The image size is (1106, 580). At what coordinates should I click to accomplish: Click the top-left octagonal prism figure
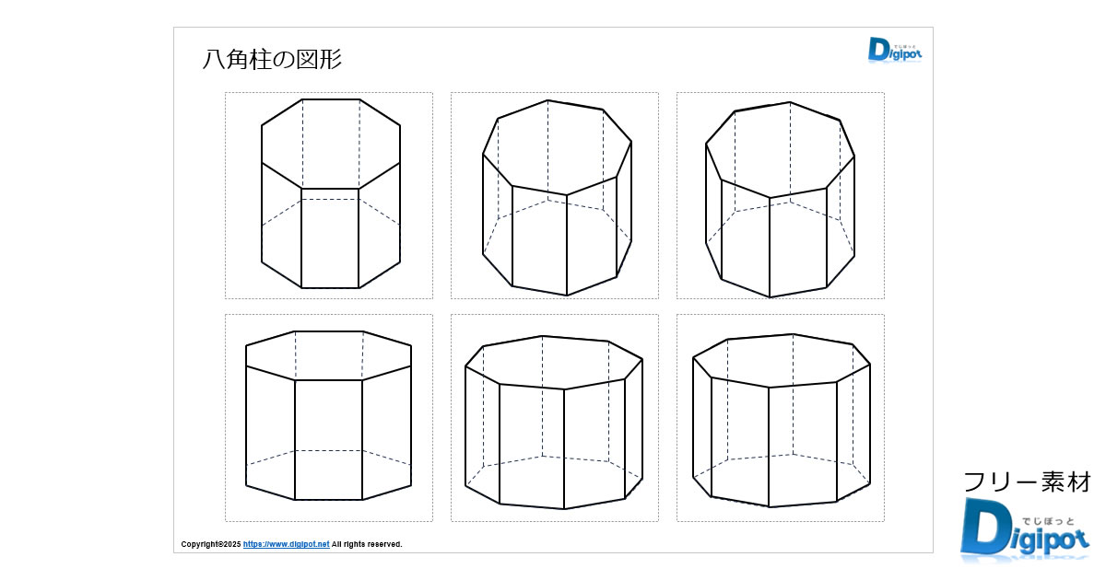coord(330,194)
